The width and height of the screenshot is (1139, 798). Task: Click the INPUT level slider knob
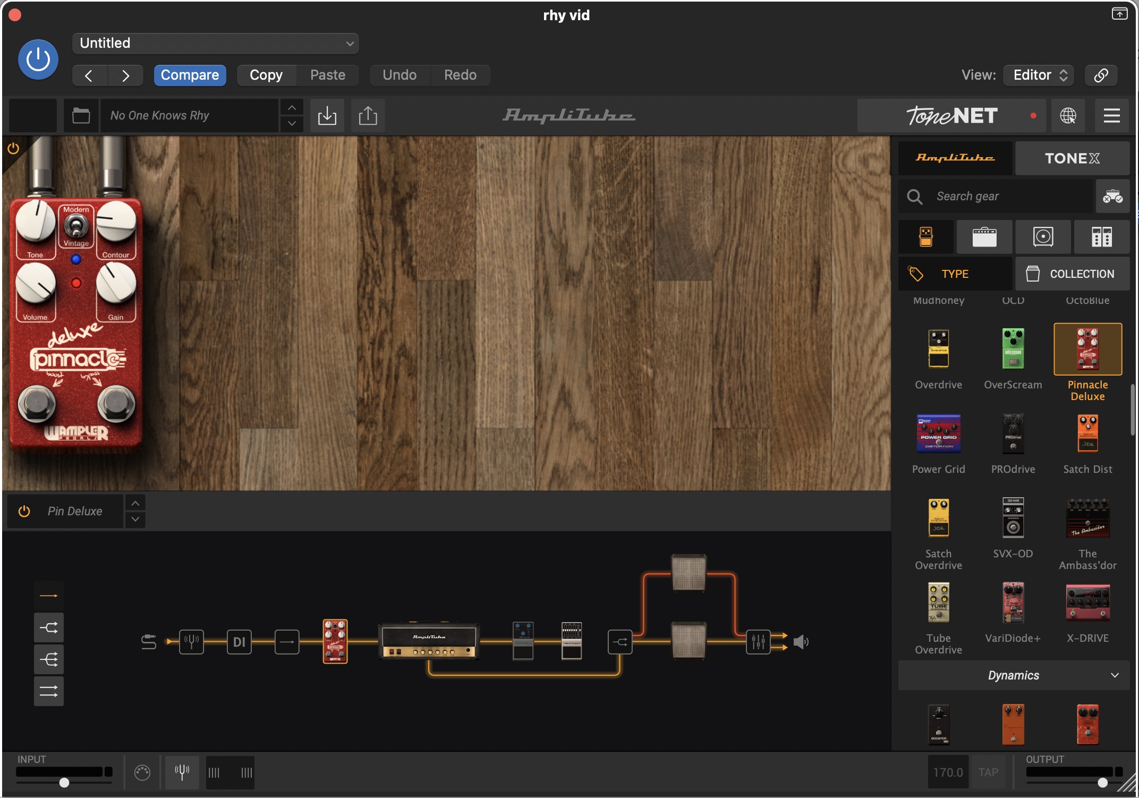tap(64, 782)
